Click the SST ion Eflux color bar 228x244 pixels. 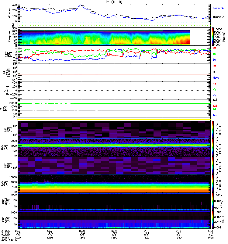coord(212,129)
